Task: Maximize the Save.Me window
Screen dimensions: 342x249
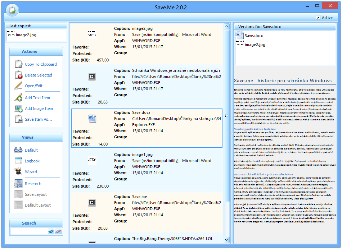Action: click(317, 6)
